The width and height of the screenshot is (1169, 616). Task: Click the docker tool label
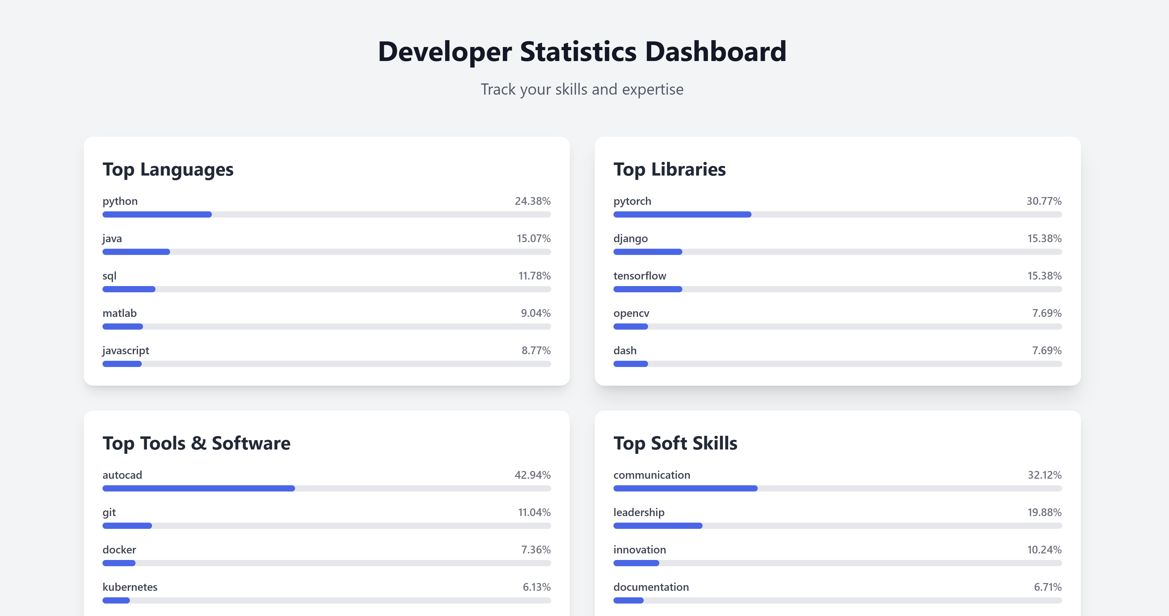(x=119, y=549)
